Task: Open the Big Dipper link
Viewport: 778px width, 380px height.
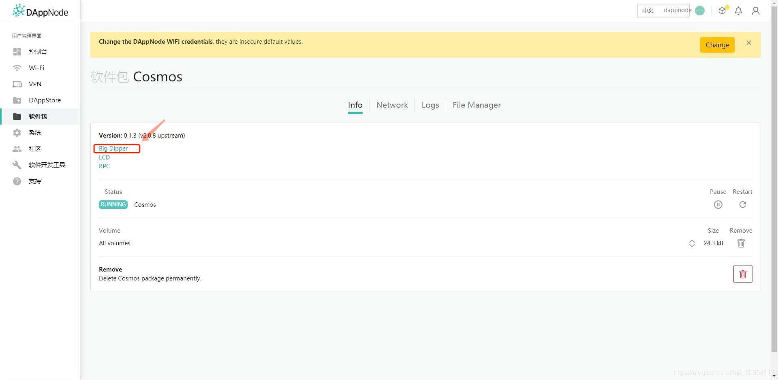Action: point(113,149)
